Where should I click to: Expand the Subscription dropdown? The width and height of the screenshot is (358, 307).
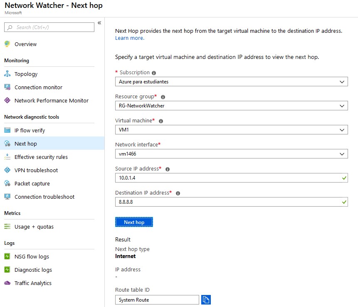(231, 82)
